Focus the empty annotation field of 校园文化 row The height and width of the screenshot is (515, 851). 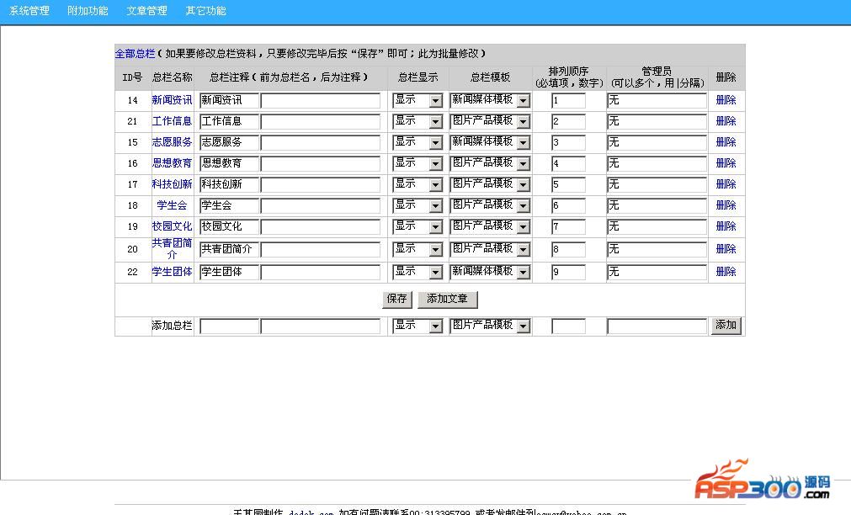point(320,227)
